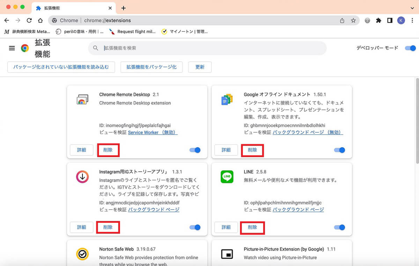
Task: Click 削除 for LINE extension
Action: tap(252, 227)
